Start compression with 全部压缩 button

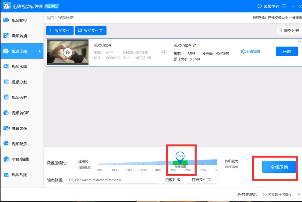click(279, 167)
